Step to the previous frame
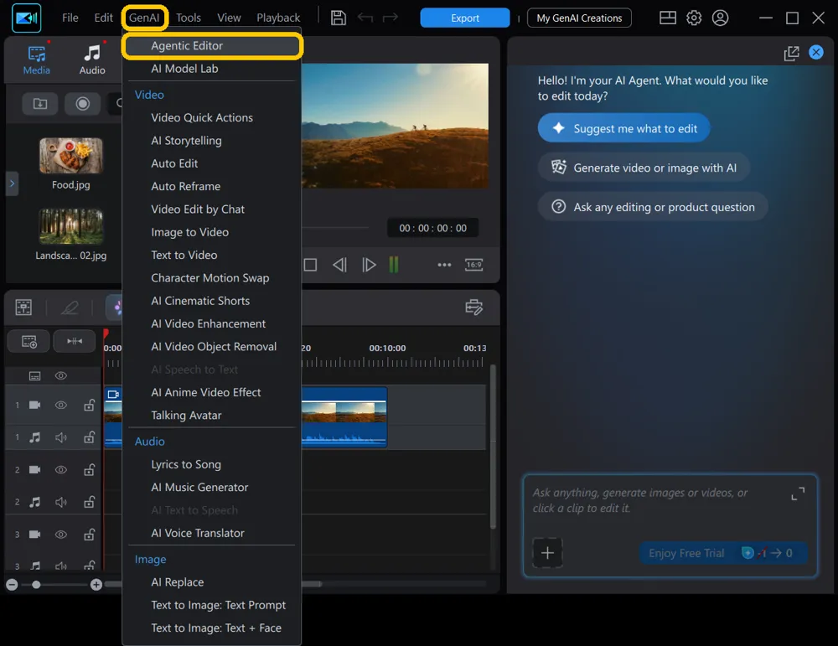Viewport: 838px width, 646px height. [x=339, y=265]
